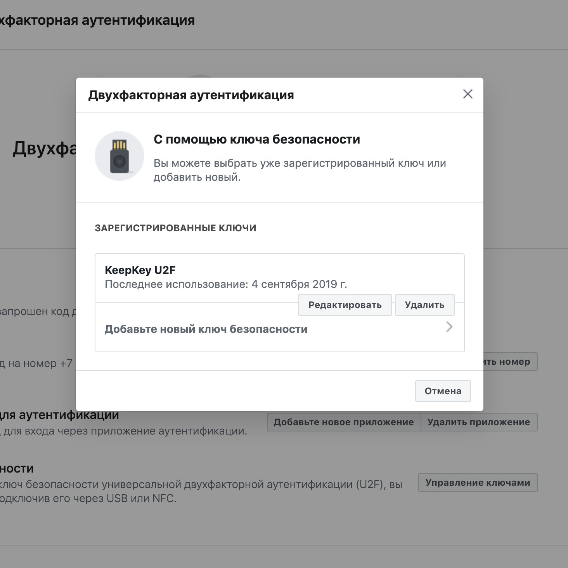Click the Редактировать button for KeepKey U2F
The width and height of the screenshot is (568, 568).
point(345,305)
